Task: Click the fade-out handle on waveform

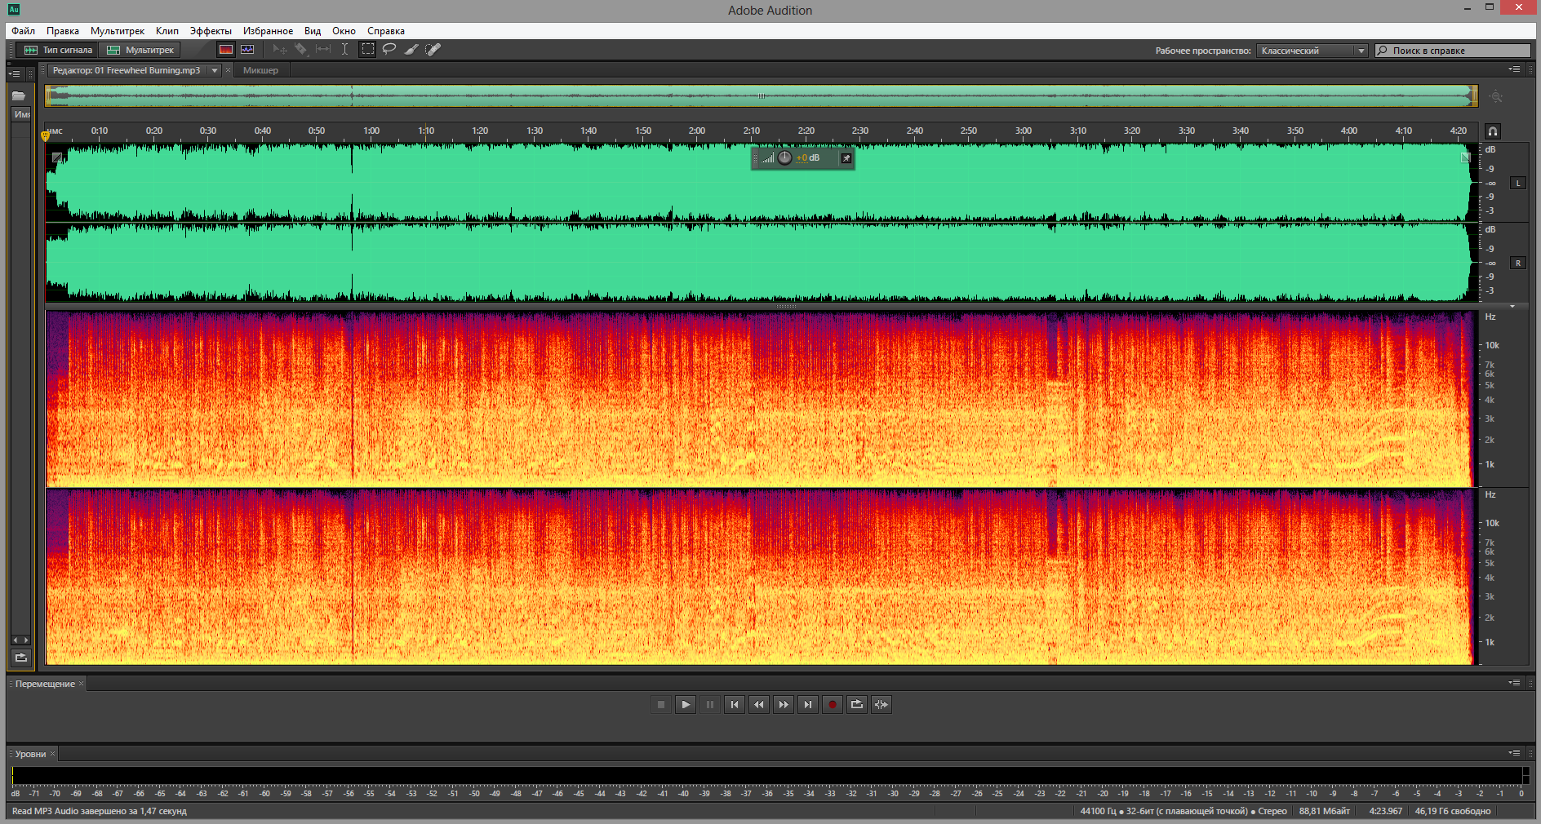Action: (x=1465, y=157)
